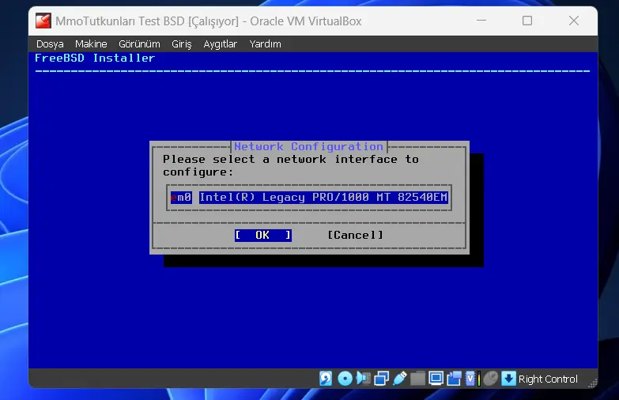
Task: Open the Aygıtlar menu
Action: pyautogui.click(x=221, y=43)
